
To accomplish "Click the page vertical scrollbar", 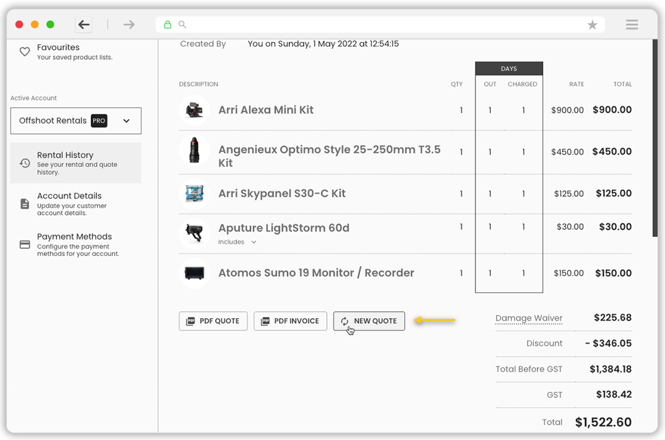I will [655, 138].
